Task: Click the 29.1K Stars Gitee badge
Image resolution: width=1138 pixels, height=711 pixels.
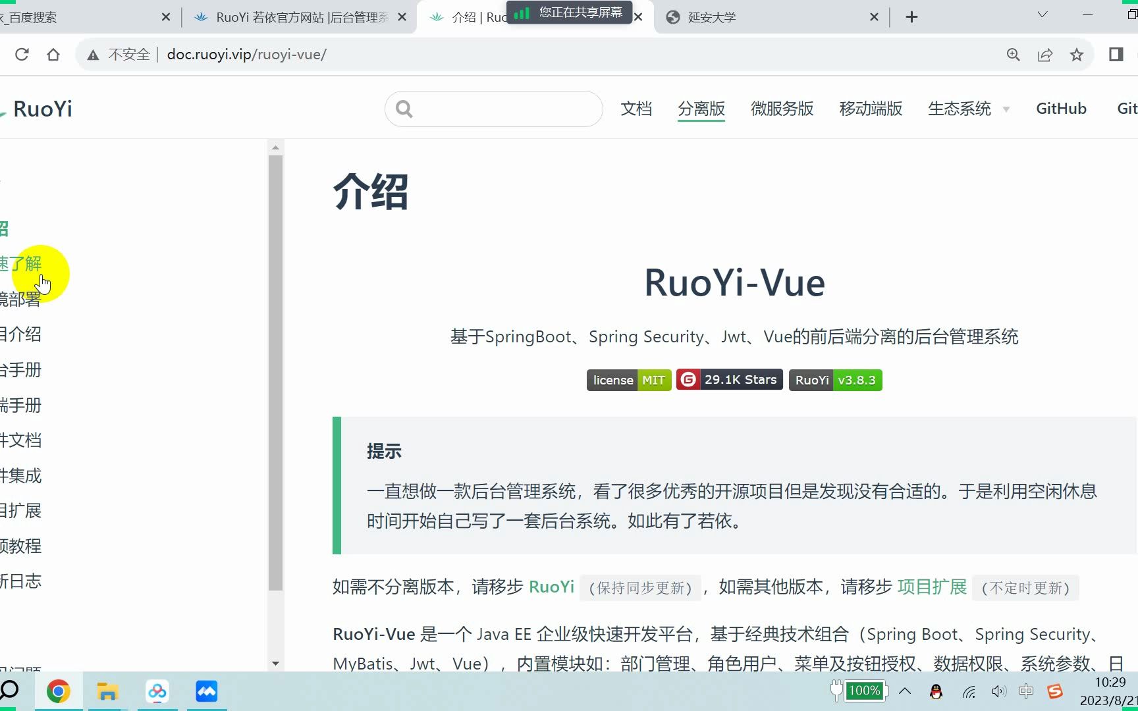Action: [730, 379]
